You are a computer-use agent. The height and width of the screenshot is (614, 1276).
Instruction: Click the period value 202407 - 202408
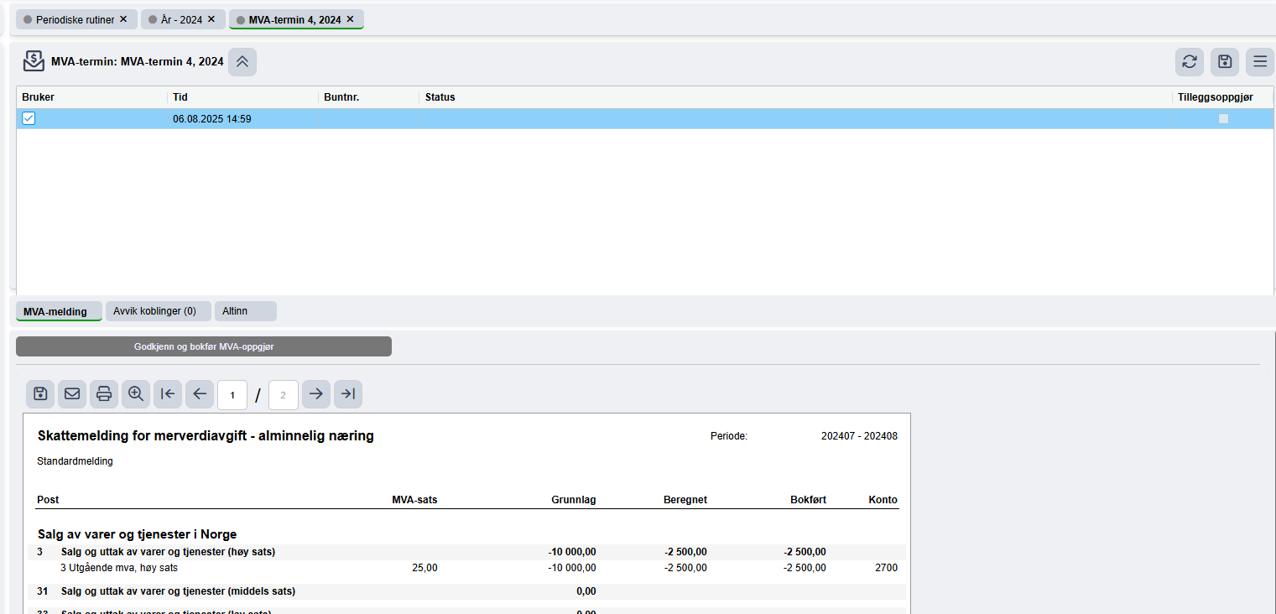tap(859, 436)
